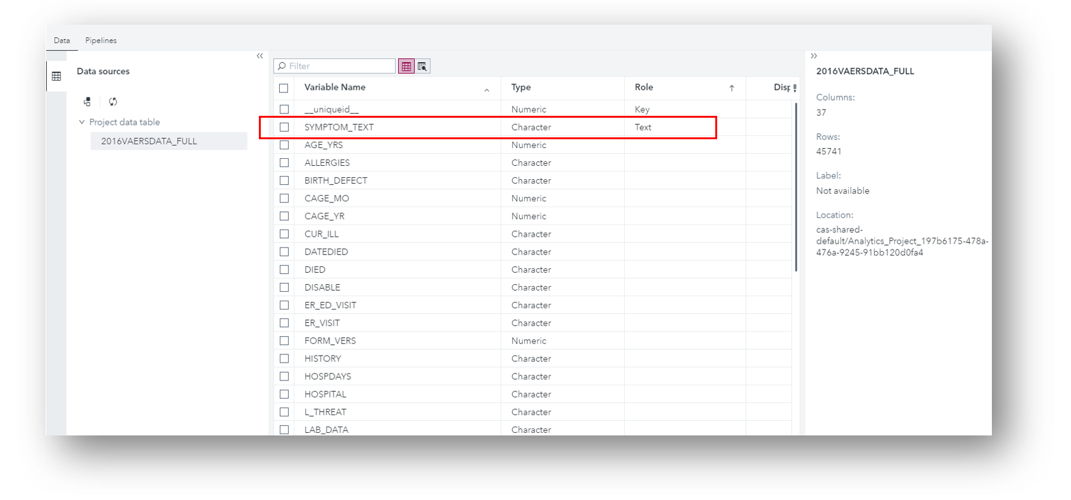
Task: Select the HOSPDAYS variable name
Action: point(328,376)
